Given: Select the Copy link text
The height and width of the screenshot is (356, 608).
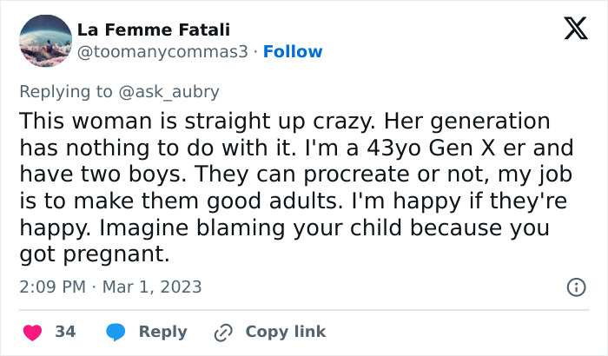Looking at the screenshot, I should pyautogui.click(x=286, y=332).
